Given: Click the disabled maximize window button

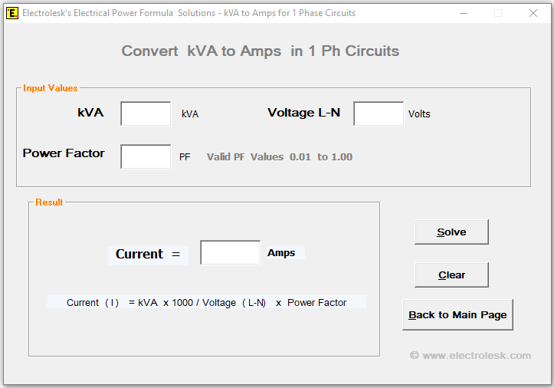Looking at the screenshot, I should pos(498,13).
